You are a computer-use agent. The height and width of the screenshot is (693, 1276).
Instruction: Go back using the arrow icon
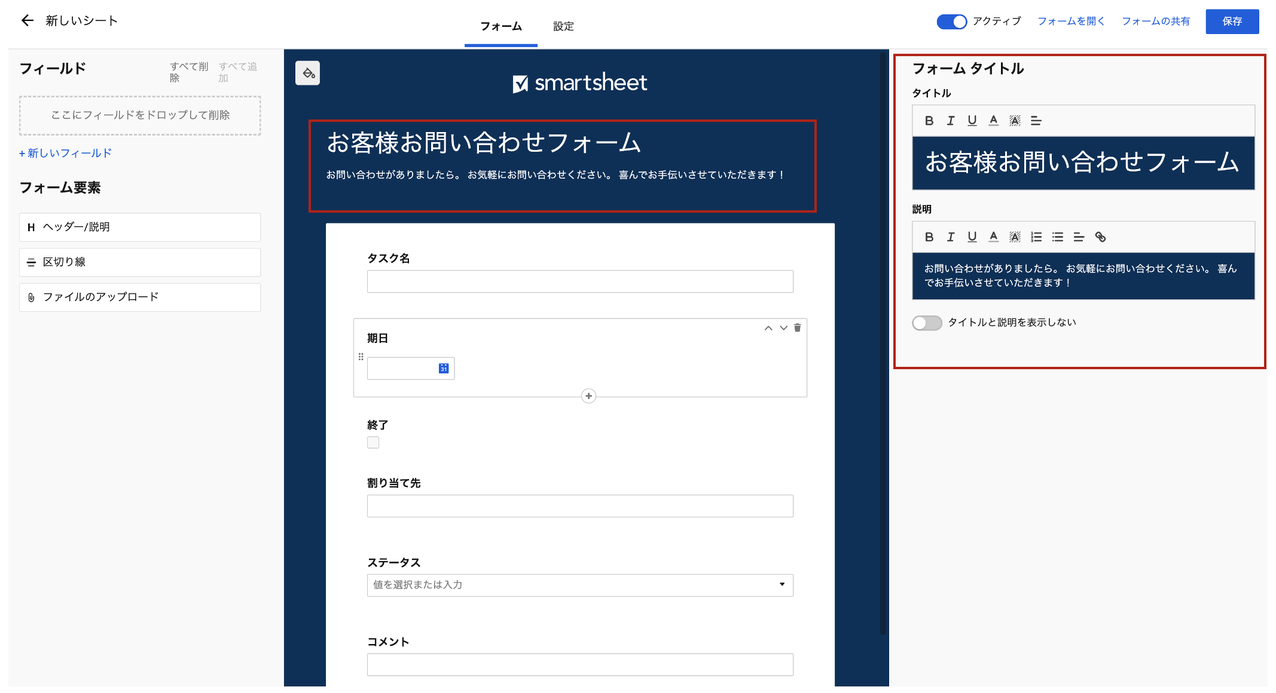pyautogui.click(x=27, y=21)
